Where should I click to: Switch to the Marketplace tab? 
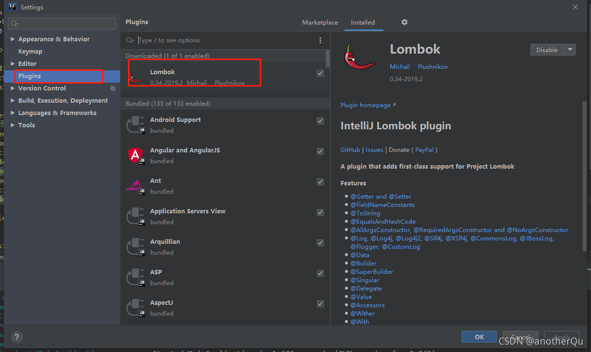(320, 23)
